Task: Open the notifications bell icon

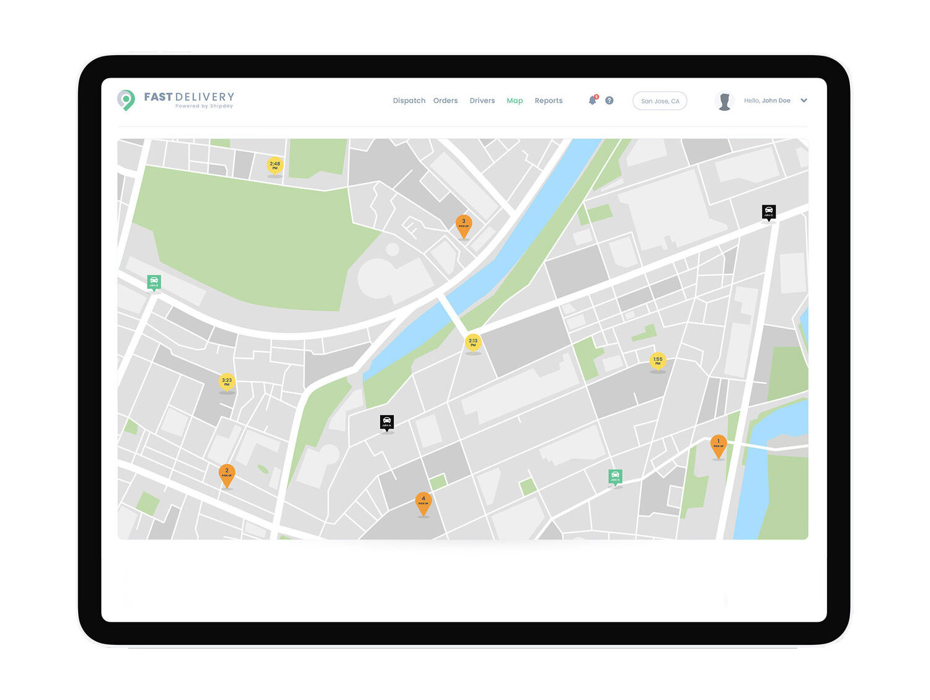Action: [592, 100]
